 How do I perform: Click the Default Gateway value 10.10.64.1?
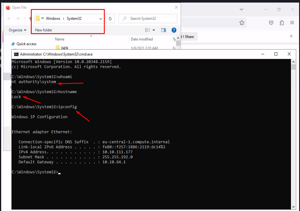114,162
